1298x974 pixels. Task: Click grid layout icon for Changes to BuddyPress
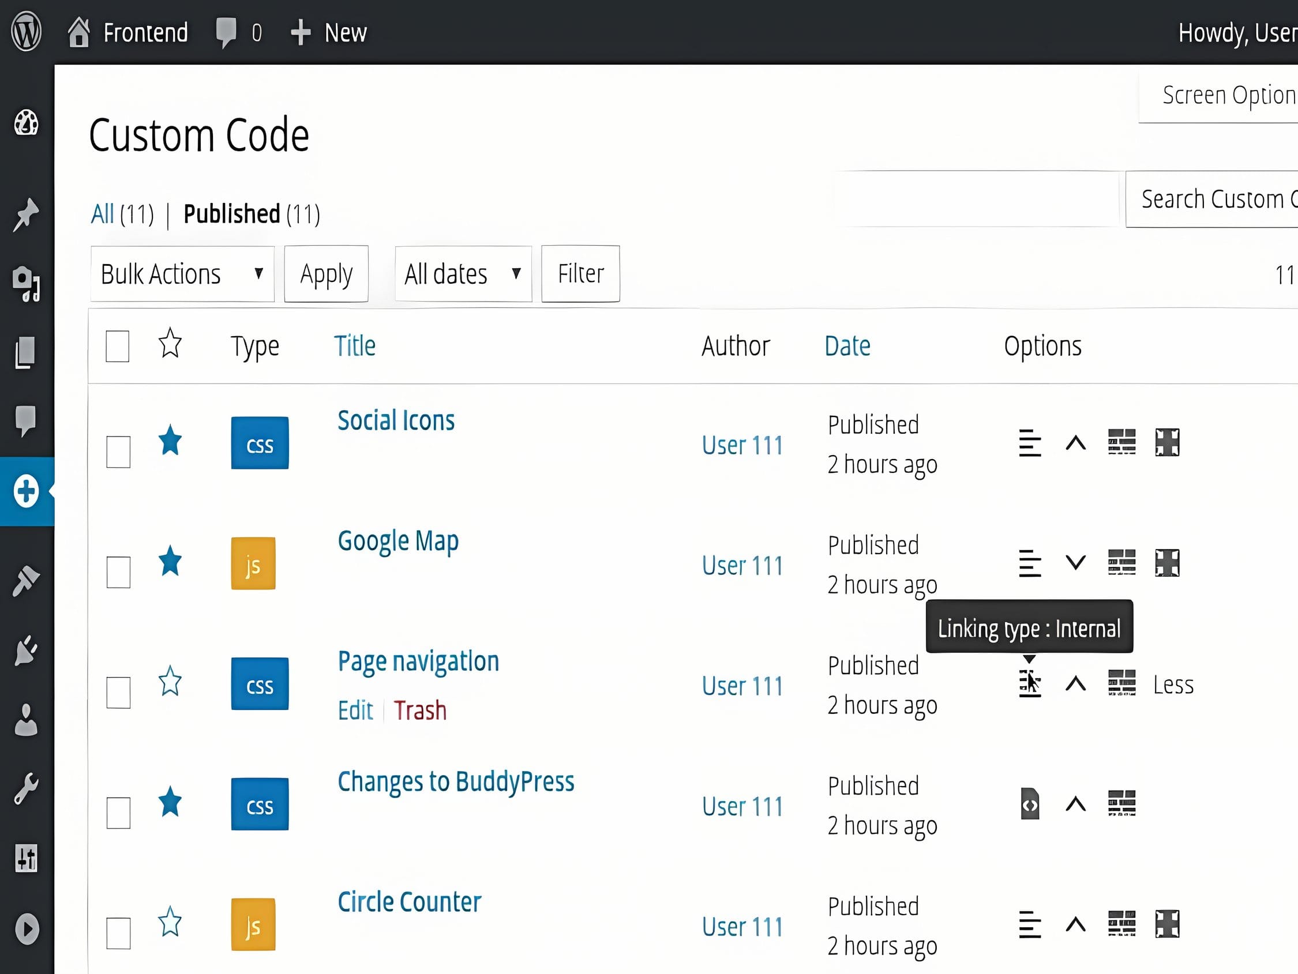click(1121, 803)
